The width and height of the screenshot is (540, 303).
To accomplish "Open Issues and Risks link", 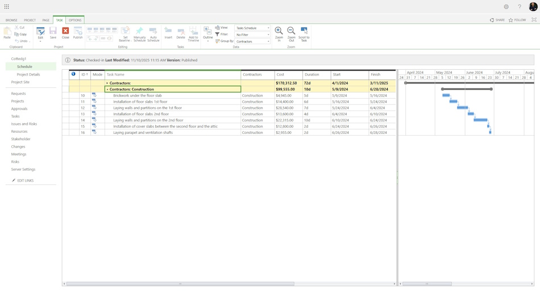I will (24, 124).
